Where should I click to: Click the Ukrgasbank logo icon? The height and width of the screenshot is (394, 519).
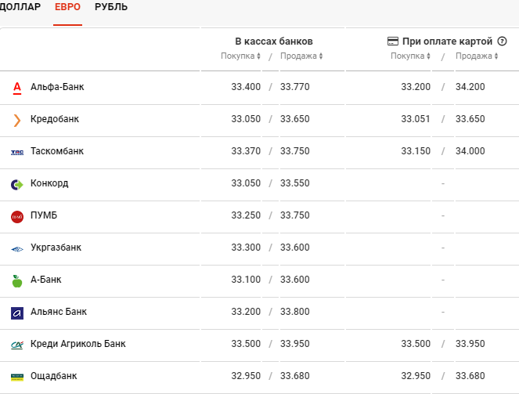click(x=17, y=248)
